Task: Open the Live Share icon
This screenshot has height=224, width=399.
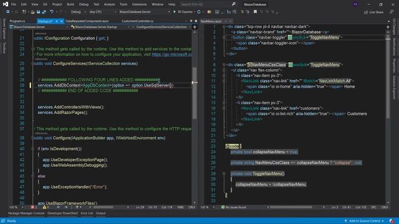Action: [x=366, y=12]
